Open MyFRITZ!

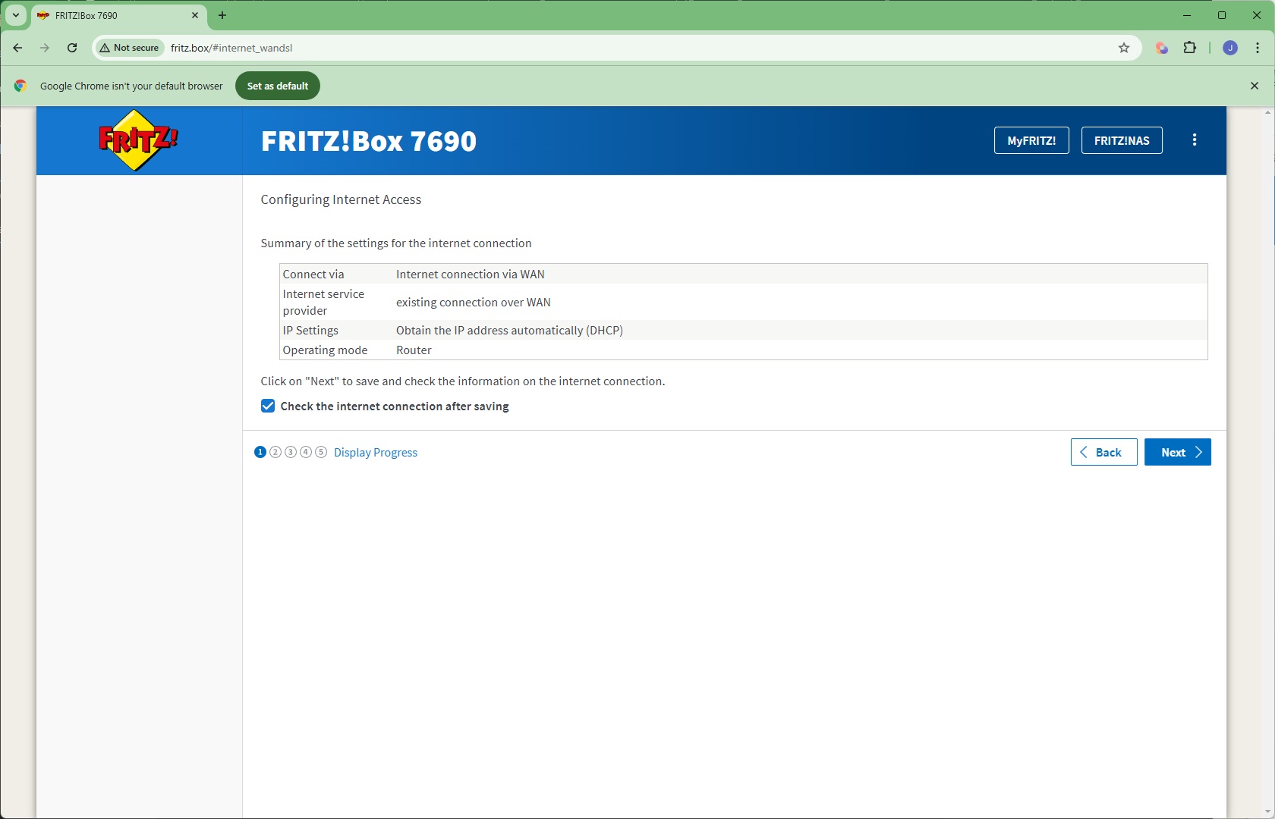(1031, 140)
